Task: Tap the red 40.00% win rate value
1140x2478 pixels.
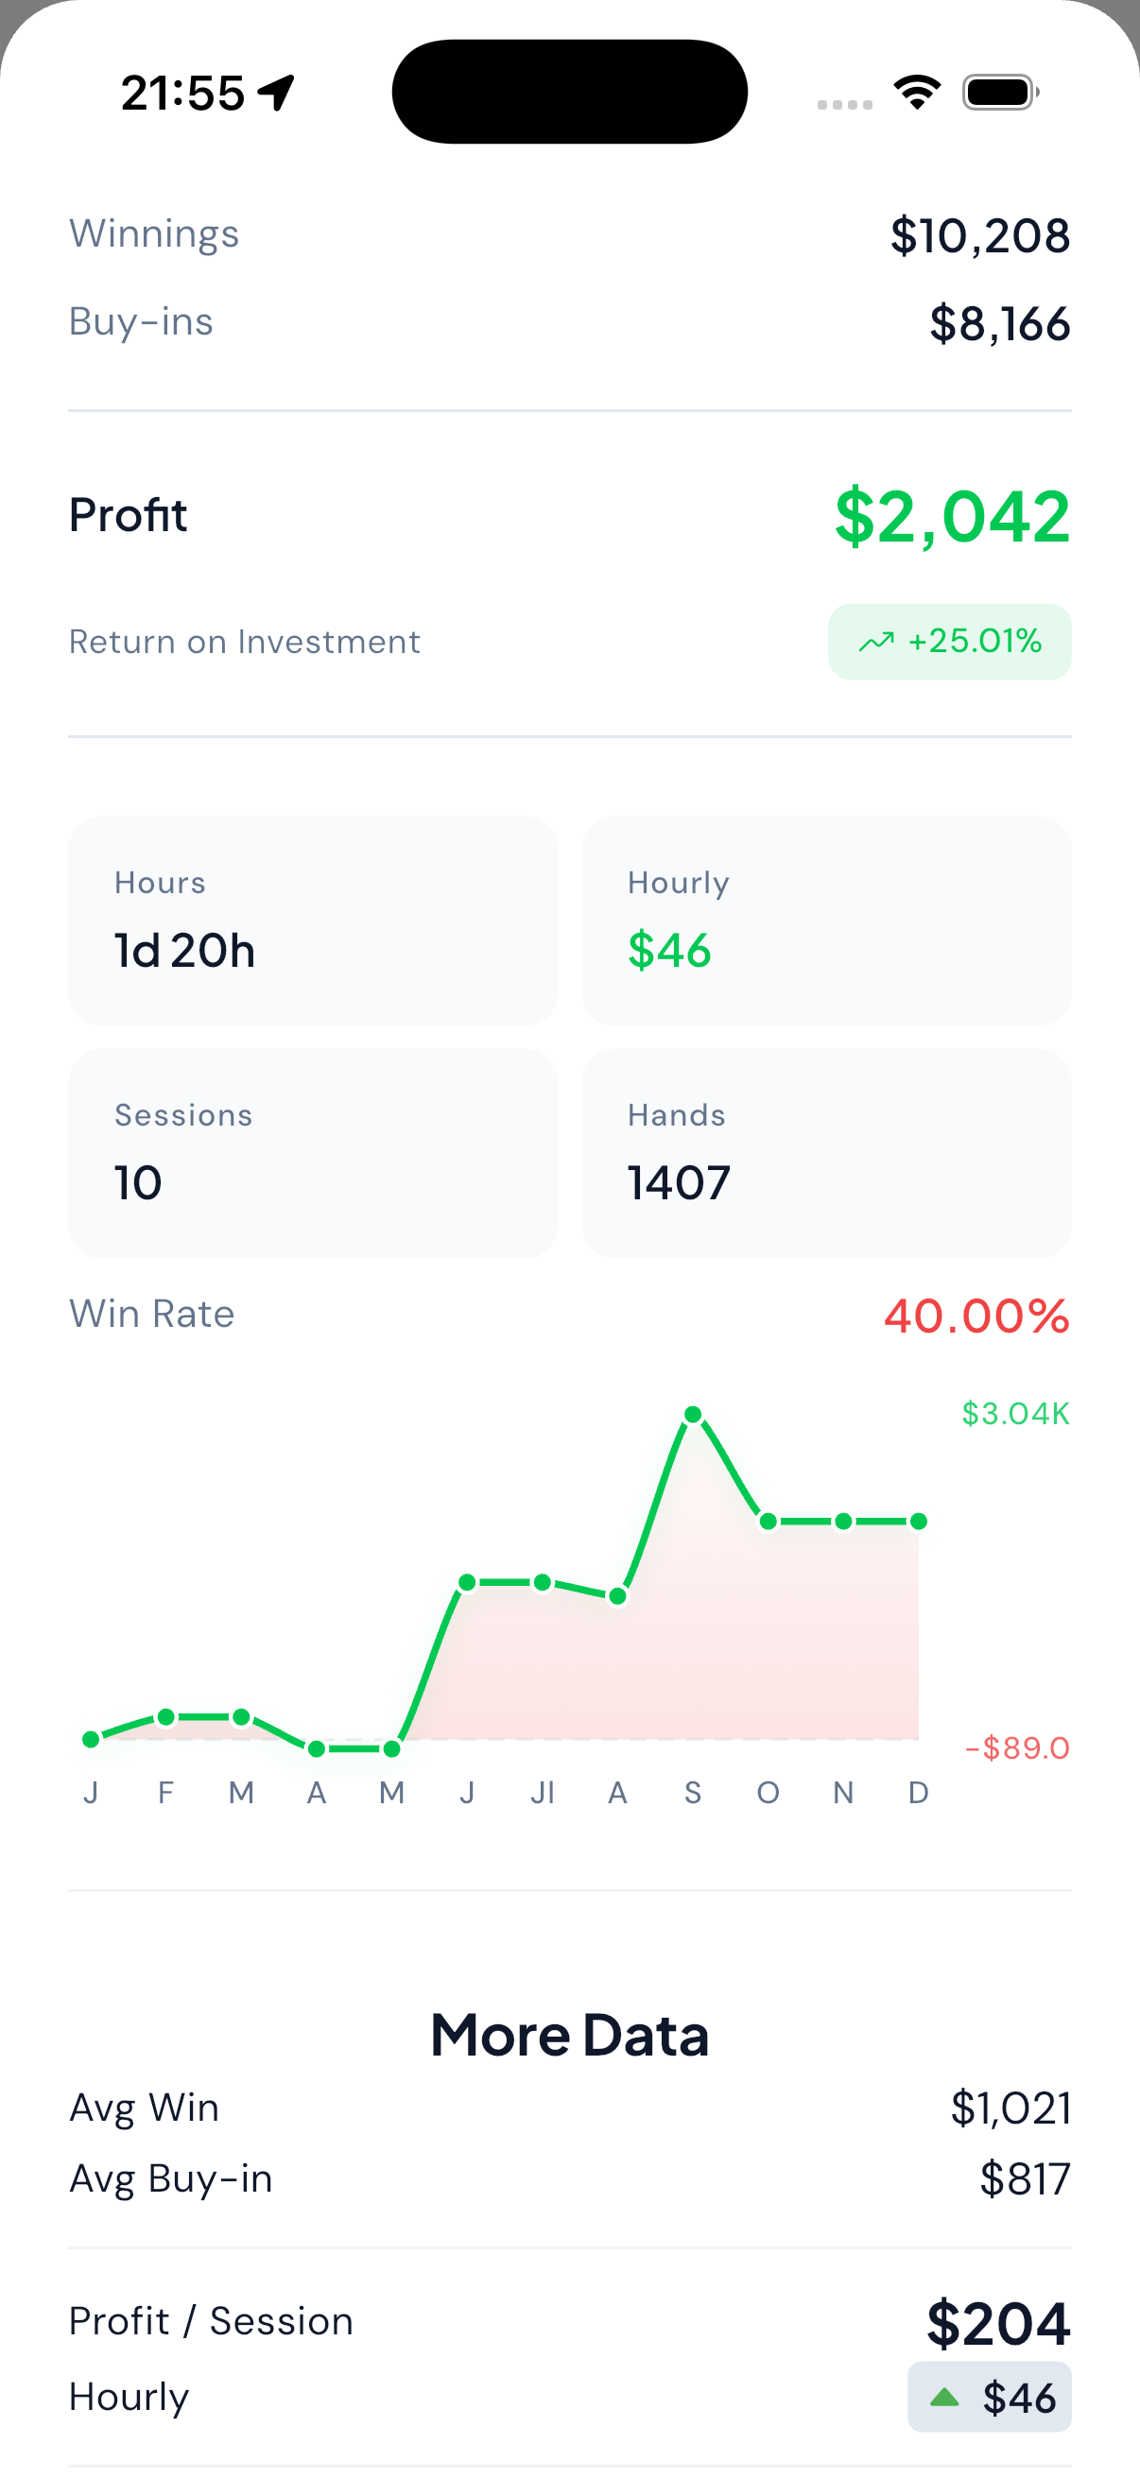Action: pyautogui.click(x=976, y=1316)
